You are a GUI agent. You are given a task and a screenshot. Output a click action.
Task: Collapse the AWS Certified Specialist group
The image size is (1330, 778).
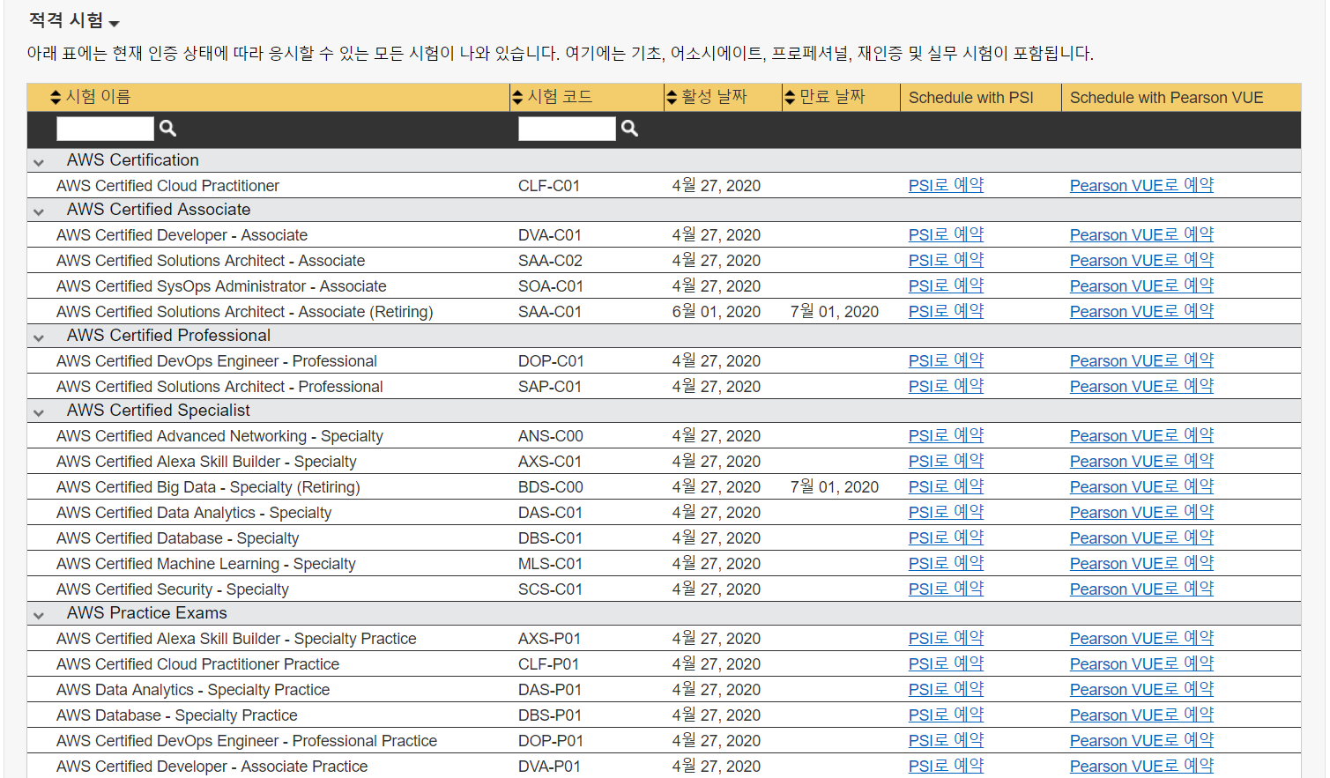tap(39, 412)
